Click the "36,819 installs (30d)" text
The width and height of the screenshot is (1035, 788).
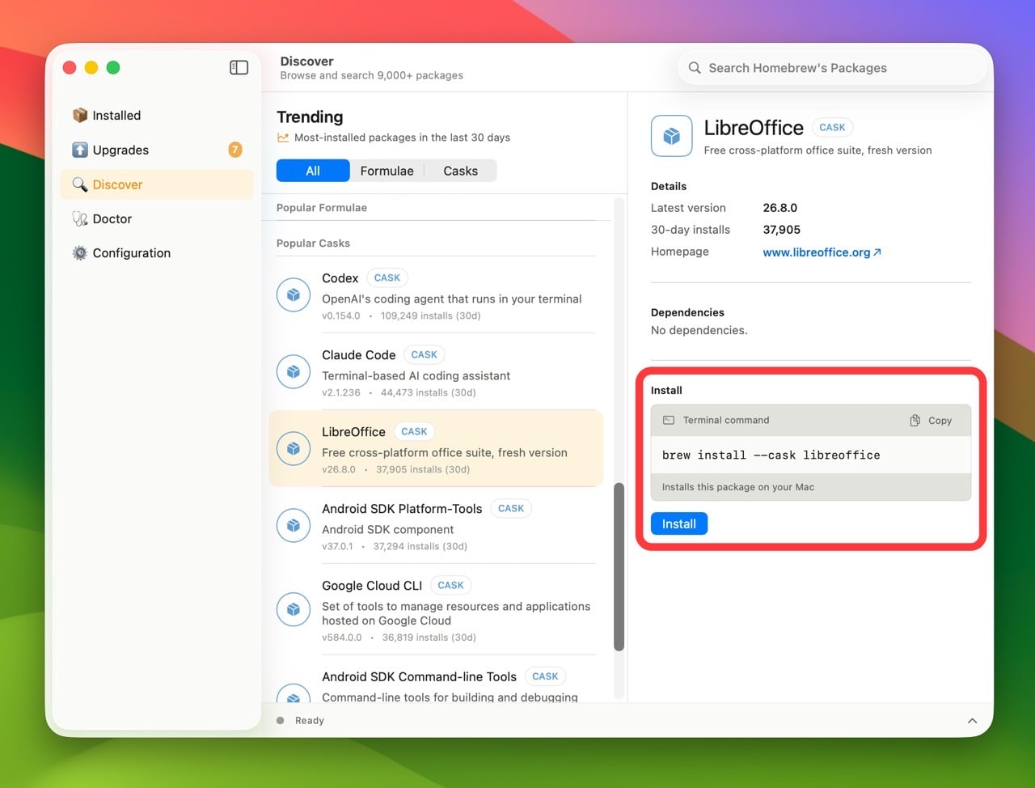(429, 638)
